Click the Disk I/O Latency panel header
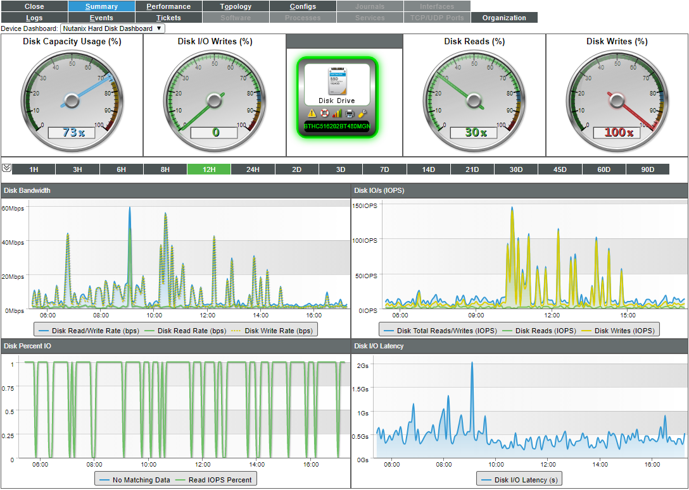 (519, 346)
